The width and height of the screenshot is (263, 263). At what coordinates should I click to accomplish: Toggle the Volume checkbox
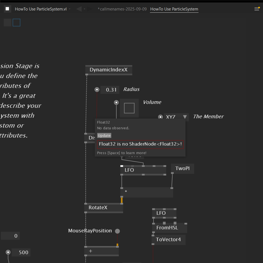tap(129, 108)
